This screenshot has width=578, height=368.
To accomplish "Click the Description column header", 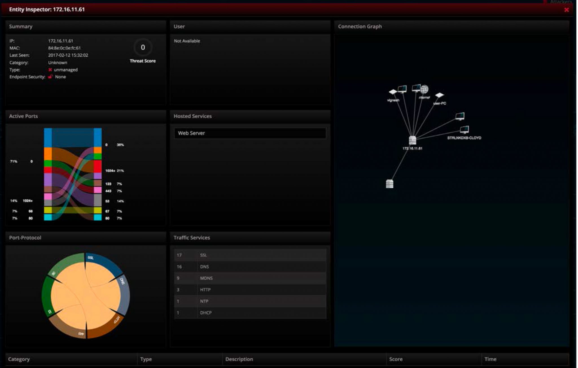I will (239, 359).
